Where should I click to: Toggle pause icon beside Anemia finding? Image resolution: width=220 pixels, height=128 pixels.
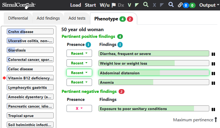[x=213, y=83]
